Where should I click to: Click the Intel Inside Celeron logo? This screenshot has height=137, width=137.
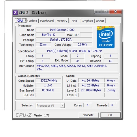[x=106, y=37]
